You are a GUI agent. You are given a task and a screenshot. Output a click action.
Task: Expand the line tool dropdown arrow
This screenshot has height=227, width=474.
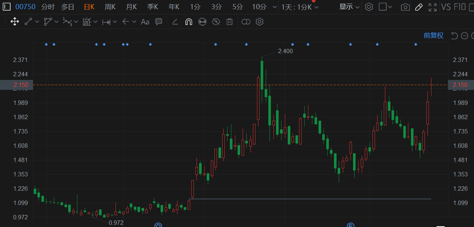(37, 22)
